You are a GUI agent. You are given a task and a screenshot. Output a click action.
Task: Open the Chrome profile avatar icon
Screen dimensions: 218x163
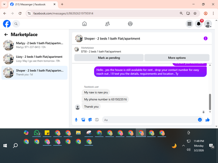point(205,13)
